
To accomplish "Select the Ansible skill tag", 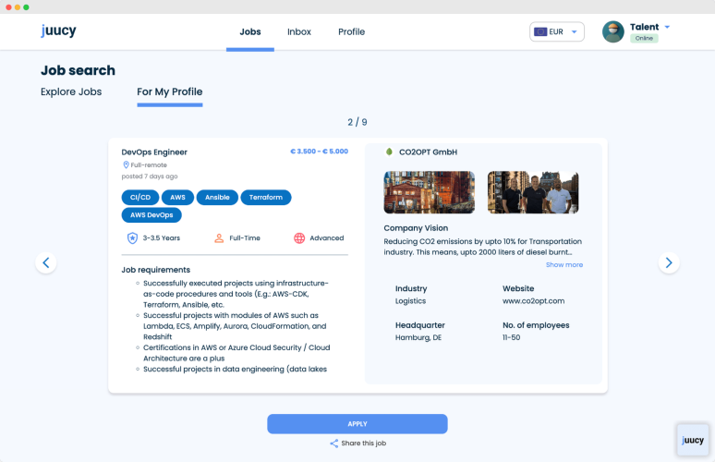I will point(217,198).
